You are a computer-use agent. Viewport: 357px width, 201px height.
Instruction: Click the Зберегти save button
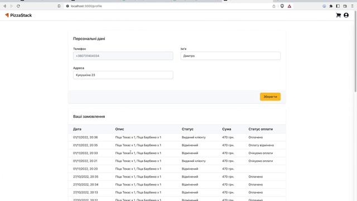270,97
